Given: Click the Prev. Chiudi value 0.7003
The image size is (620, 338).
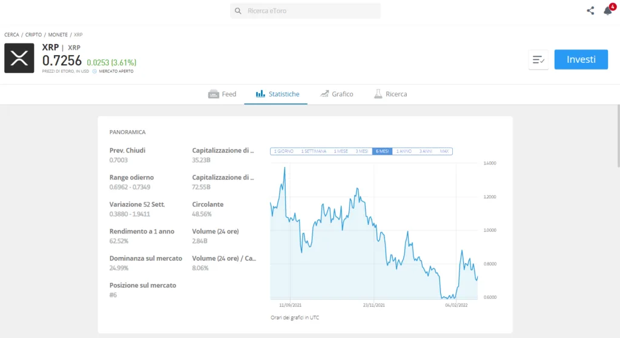Looking at the screenshot, I should (119, 160).
